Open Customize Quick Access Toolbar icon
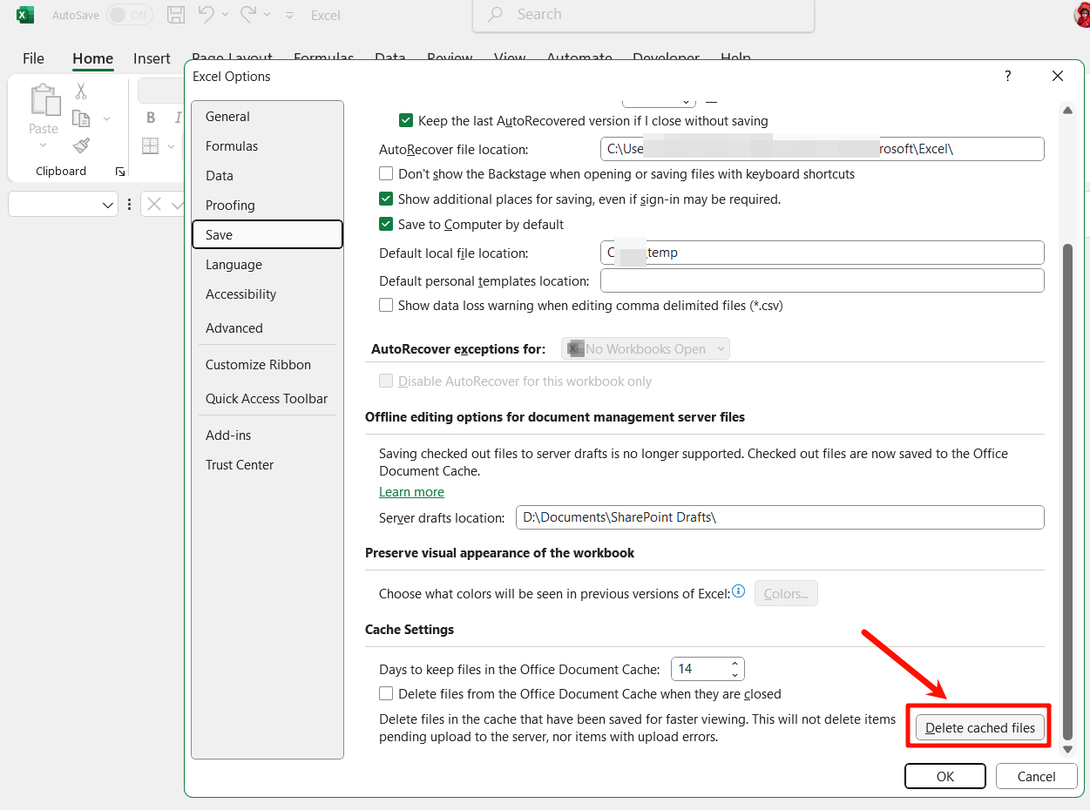The height and width of the screenshot is (810, 1090). [x=290, y=16]
